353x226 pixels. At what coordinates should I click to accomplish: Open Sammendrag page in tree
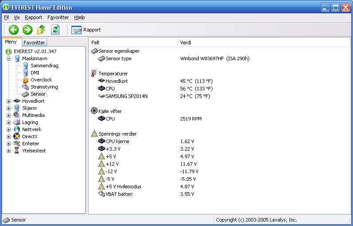pos(44,66)
